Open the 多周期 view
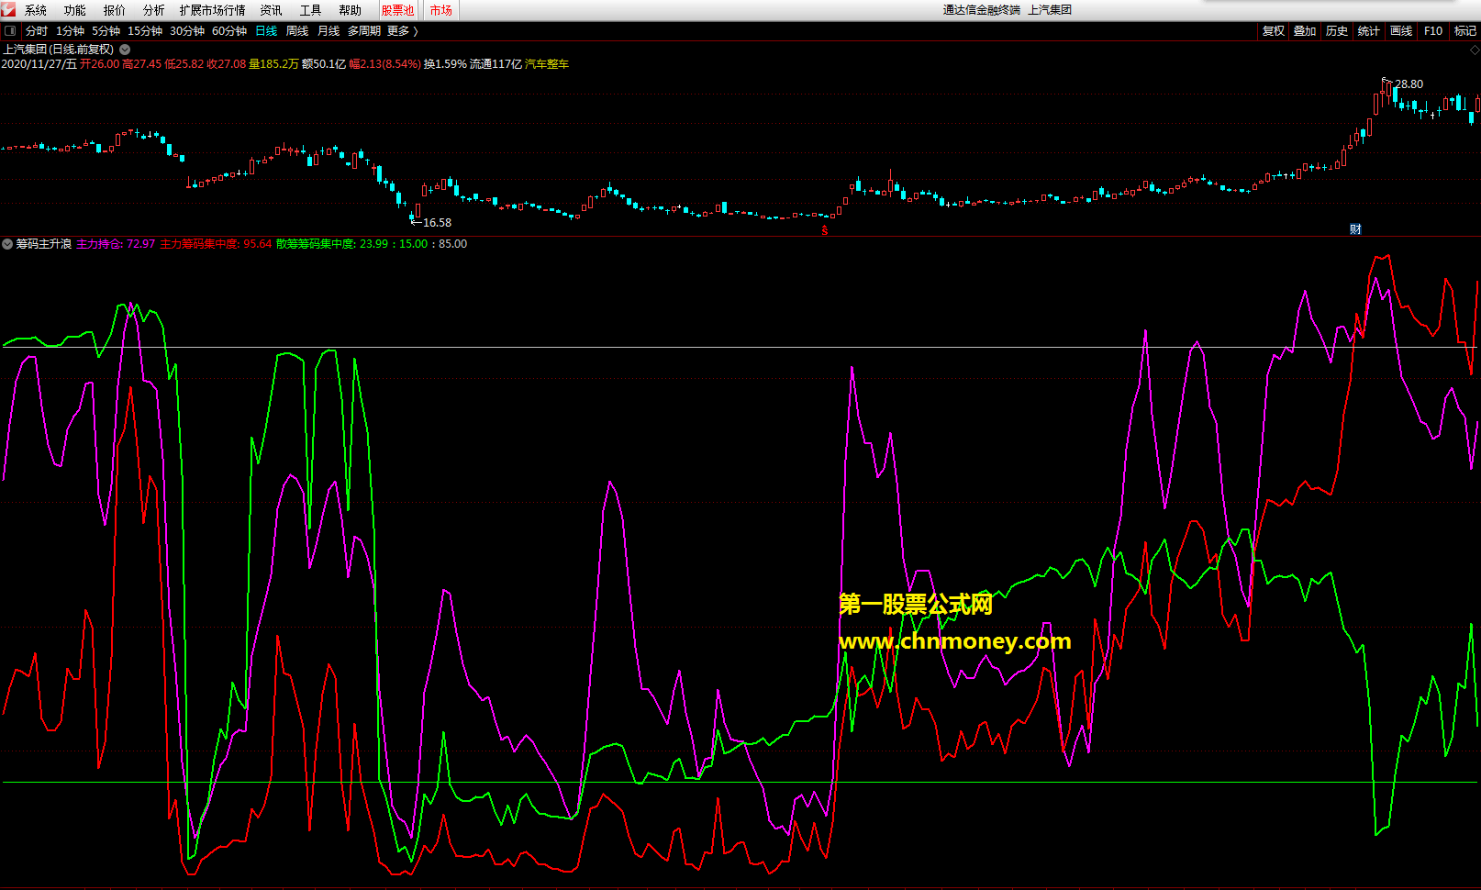The width and height of the screenshot is (1481, 890). pos(364,31)
